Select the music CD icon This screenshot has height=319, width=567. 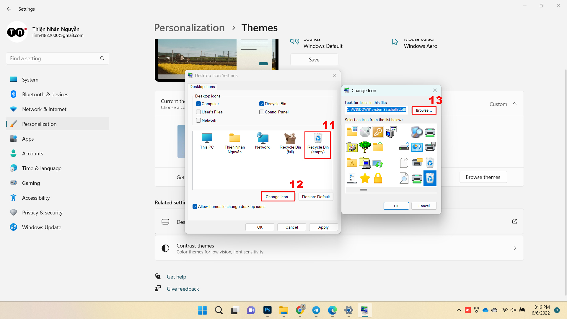(365, 132)
